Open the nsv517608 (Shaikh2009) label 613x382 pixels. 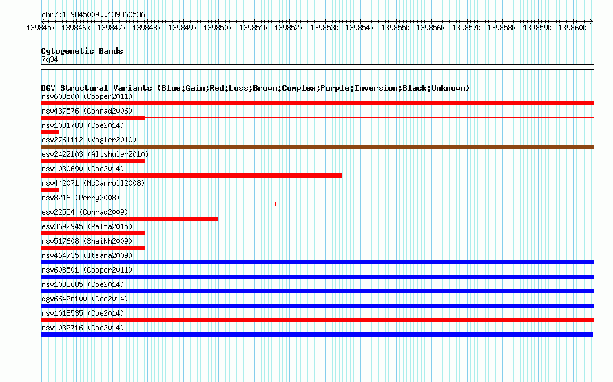coord(87,241)
